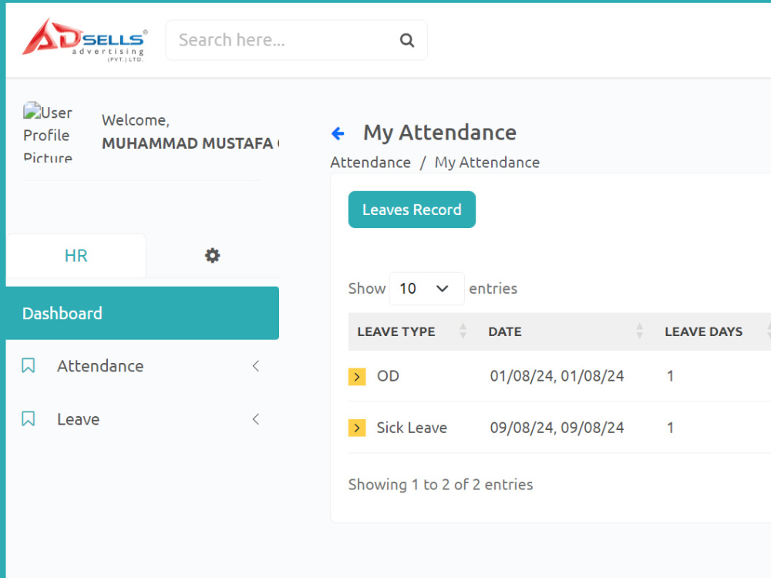
Task: Click the Leave bookmark icon
Action: pos(28,418)
